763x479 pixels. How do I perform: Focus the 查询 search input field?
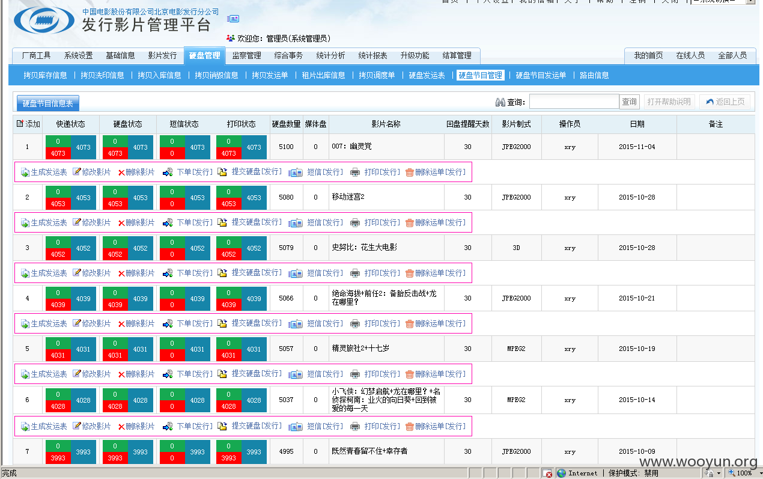tap(574, 102)
